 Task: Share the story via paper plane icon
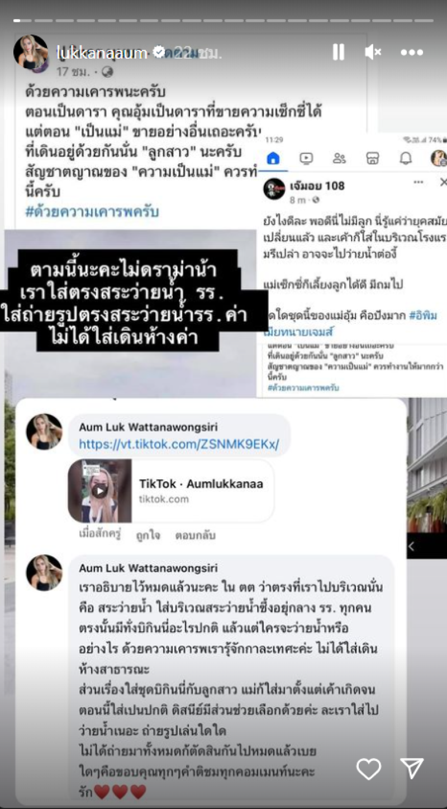pyautogui.click(x=412, y=769)
